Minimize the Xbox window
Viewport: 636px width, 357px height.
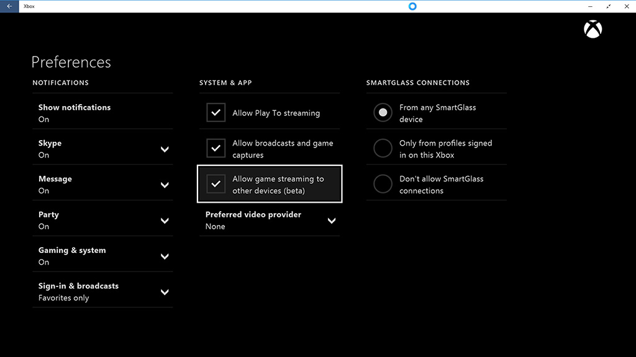click(589, 6)
